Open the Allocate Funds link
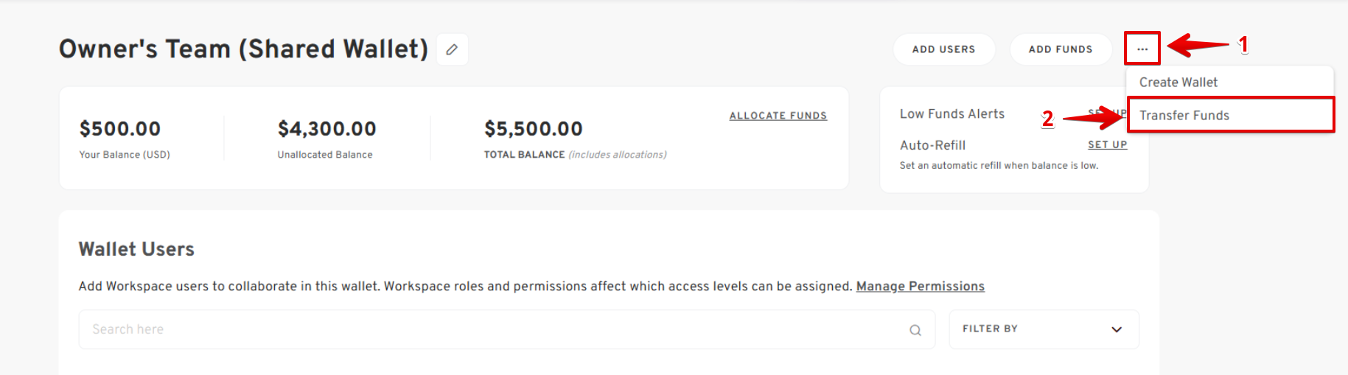The height and width of the screenshot is (375, 1348). (x=778, y=116)
